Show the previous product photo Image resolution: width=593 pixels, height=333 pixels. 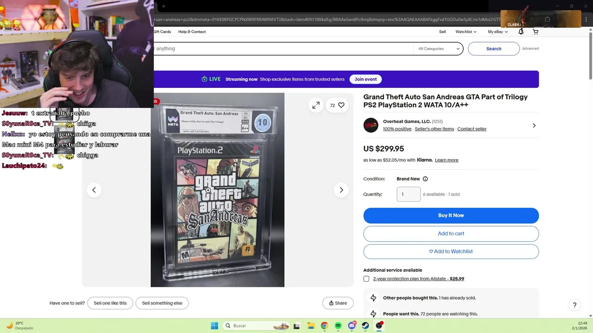point(94,190)
